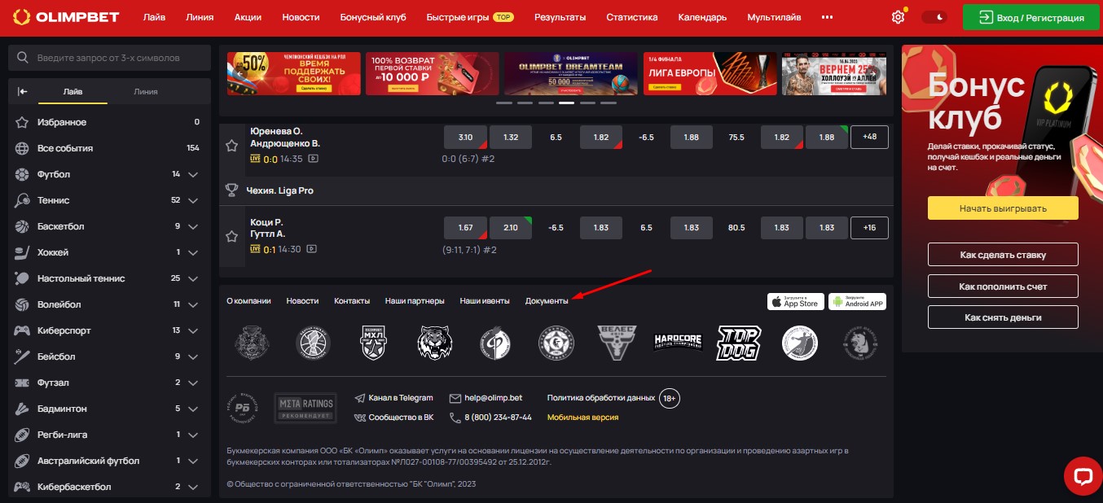Screen dimensions: 1103x503
Task: Open video stream icon for Юренева match
Action: [x=313, y=159]
